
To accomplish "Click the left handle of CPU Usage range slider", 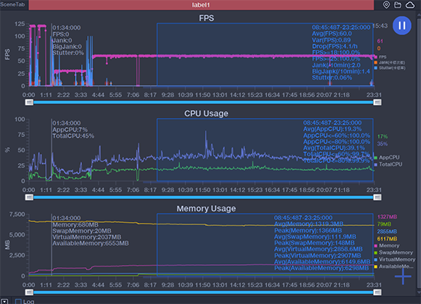I will (x=29, y=198).
